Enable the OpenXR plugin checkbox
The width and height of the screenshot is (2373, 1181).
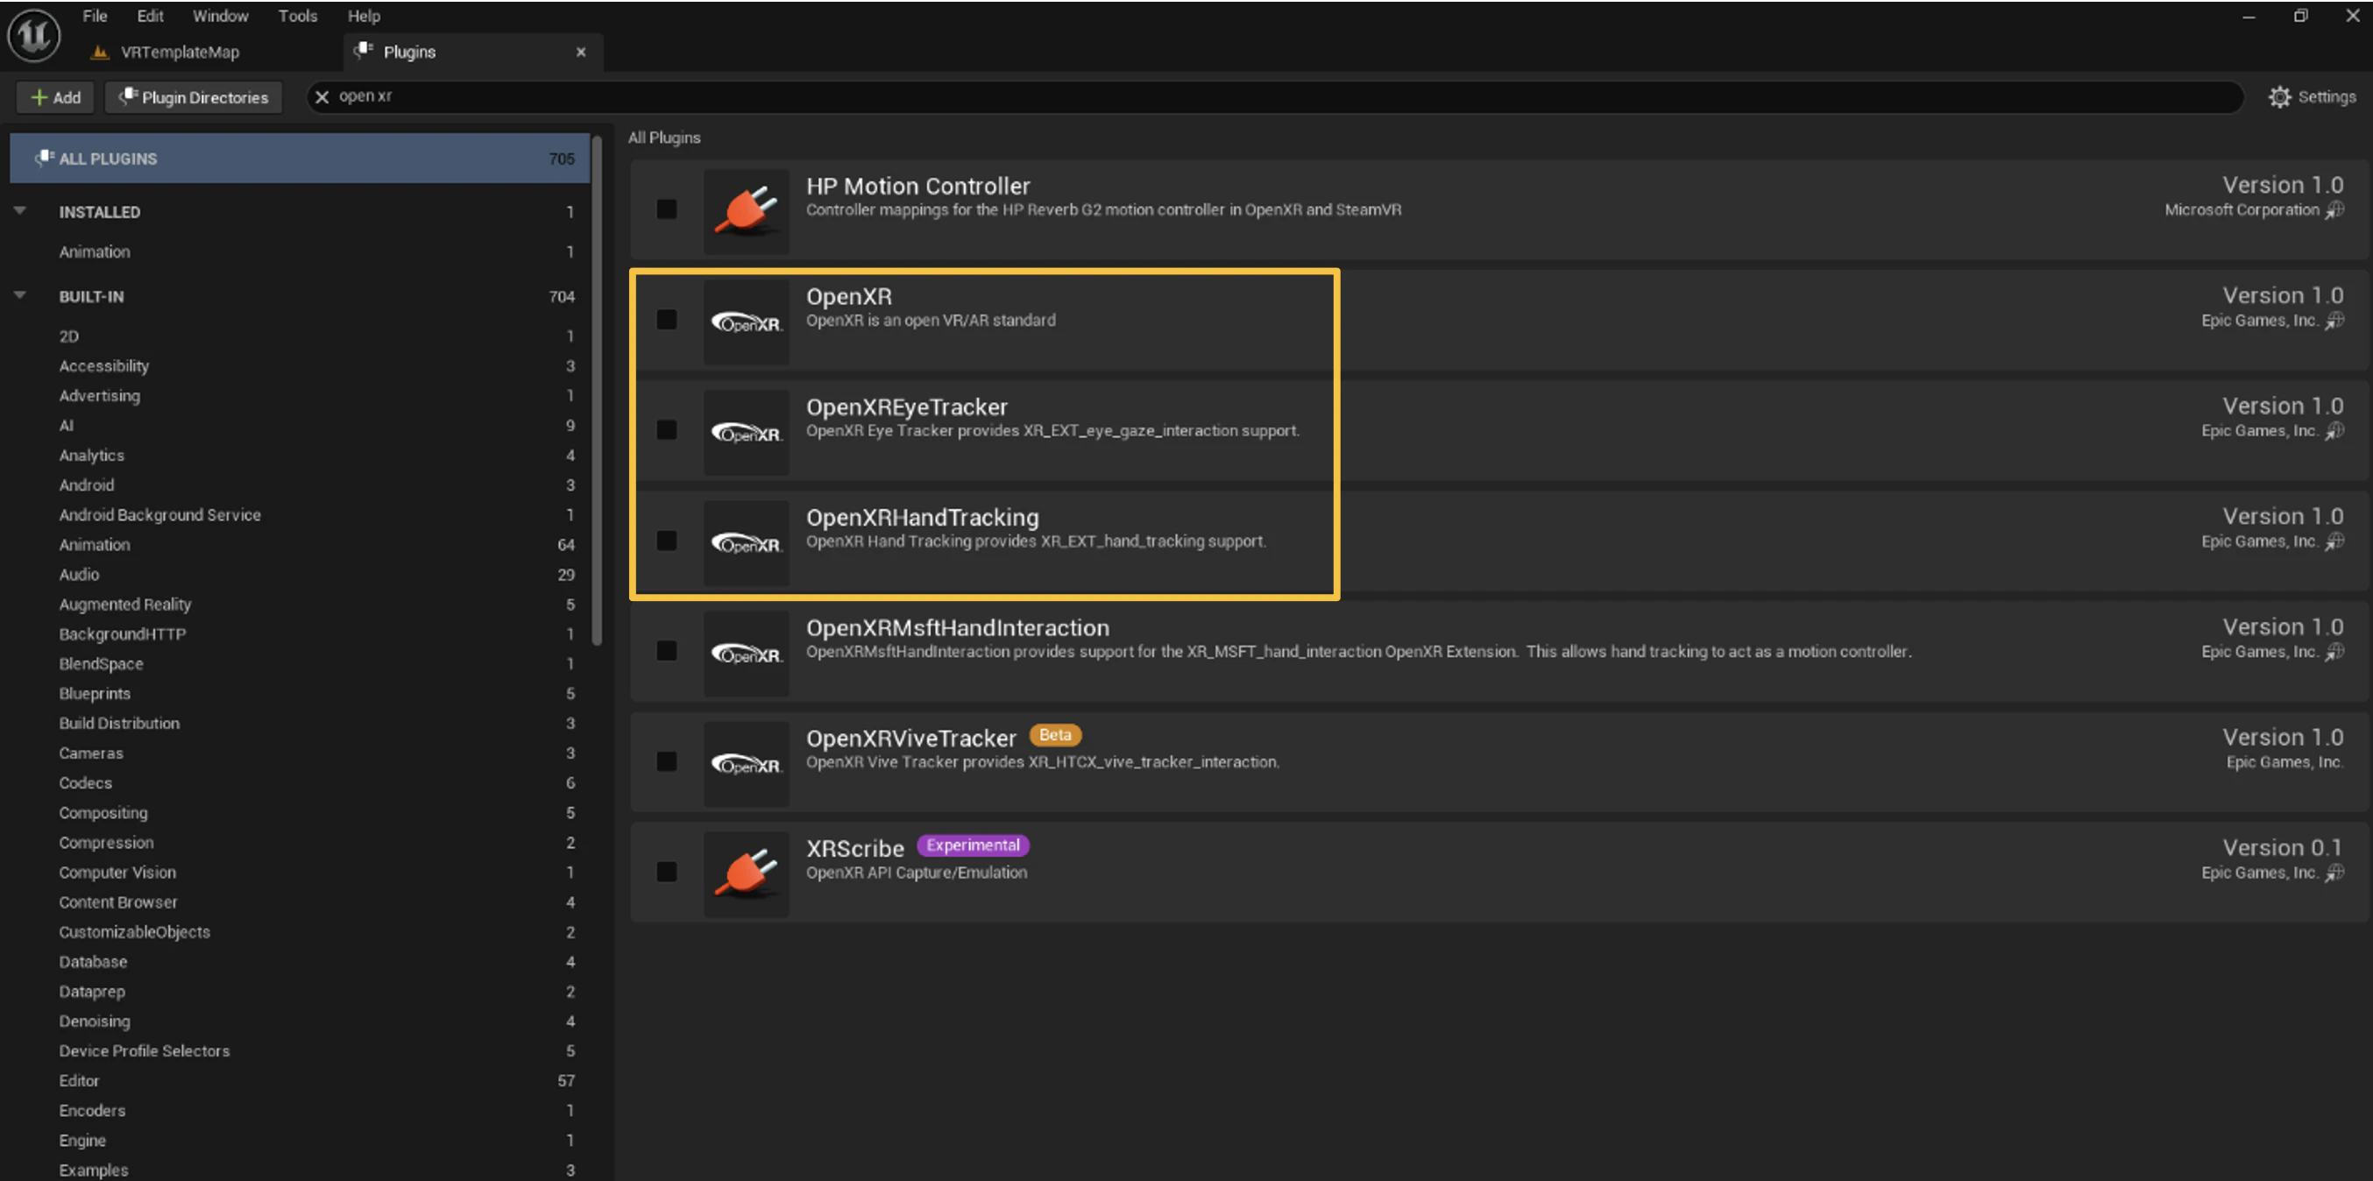(666, 320)
